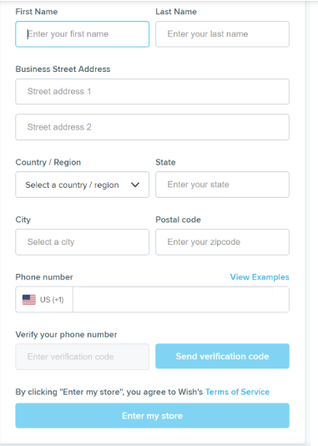Focus the phone number text box
Screen dimensions: 318x446
click(x=181, y=300)
